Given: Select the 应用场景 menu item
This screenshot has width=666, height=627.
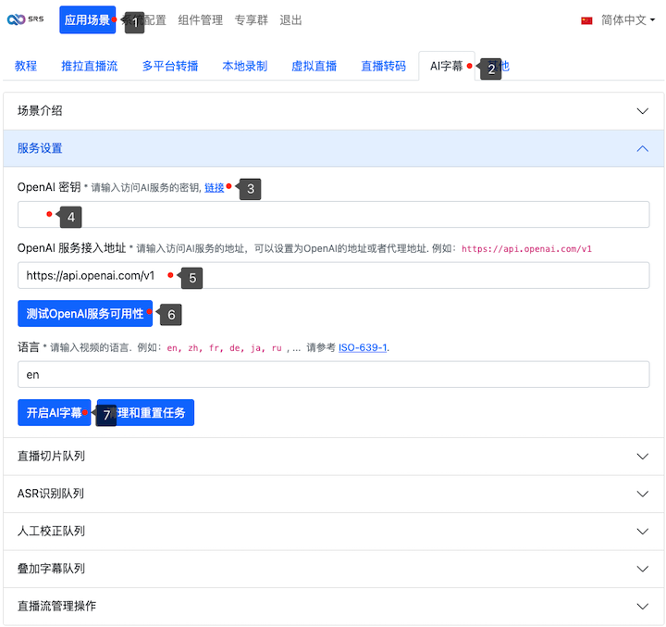Looking at the screenshot, I should tap(87, 20).
